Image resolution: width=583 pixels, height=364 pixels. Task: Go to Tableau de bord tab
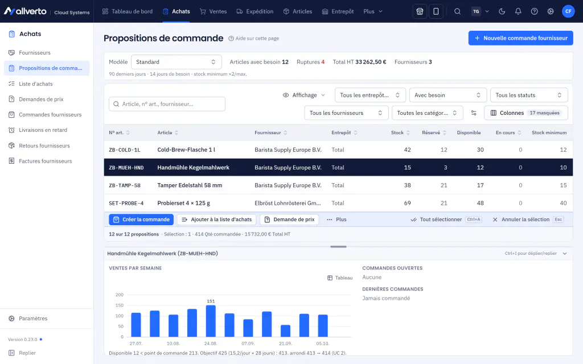[x=128, y=11]
